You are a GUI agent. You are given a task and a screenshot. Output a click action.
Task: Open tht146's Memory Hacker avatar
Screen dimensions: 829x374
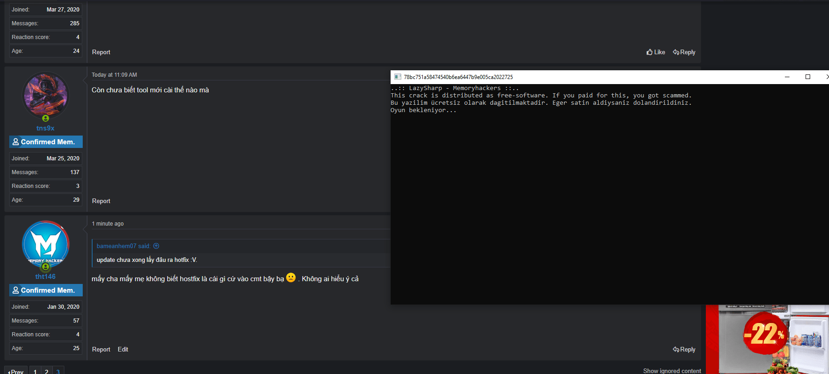(x=45, y=244)
